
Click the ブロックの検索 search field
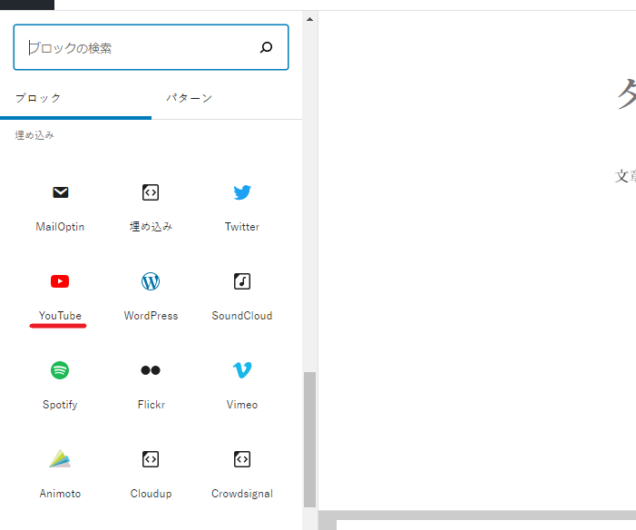coord(136,48)
